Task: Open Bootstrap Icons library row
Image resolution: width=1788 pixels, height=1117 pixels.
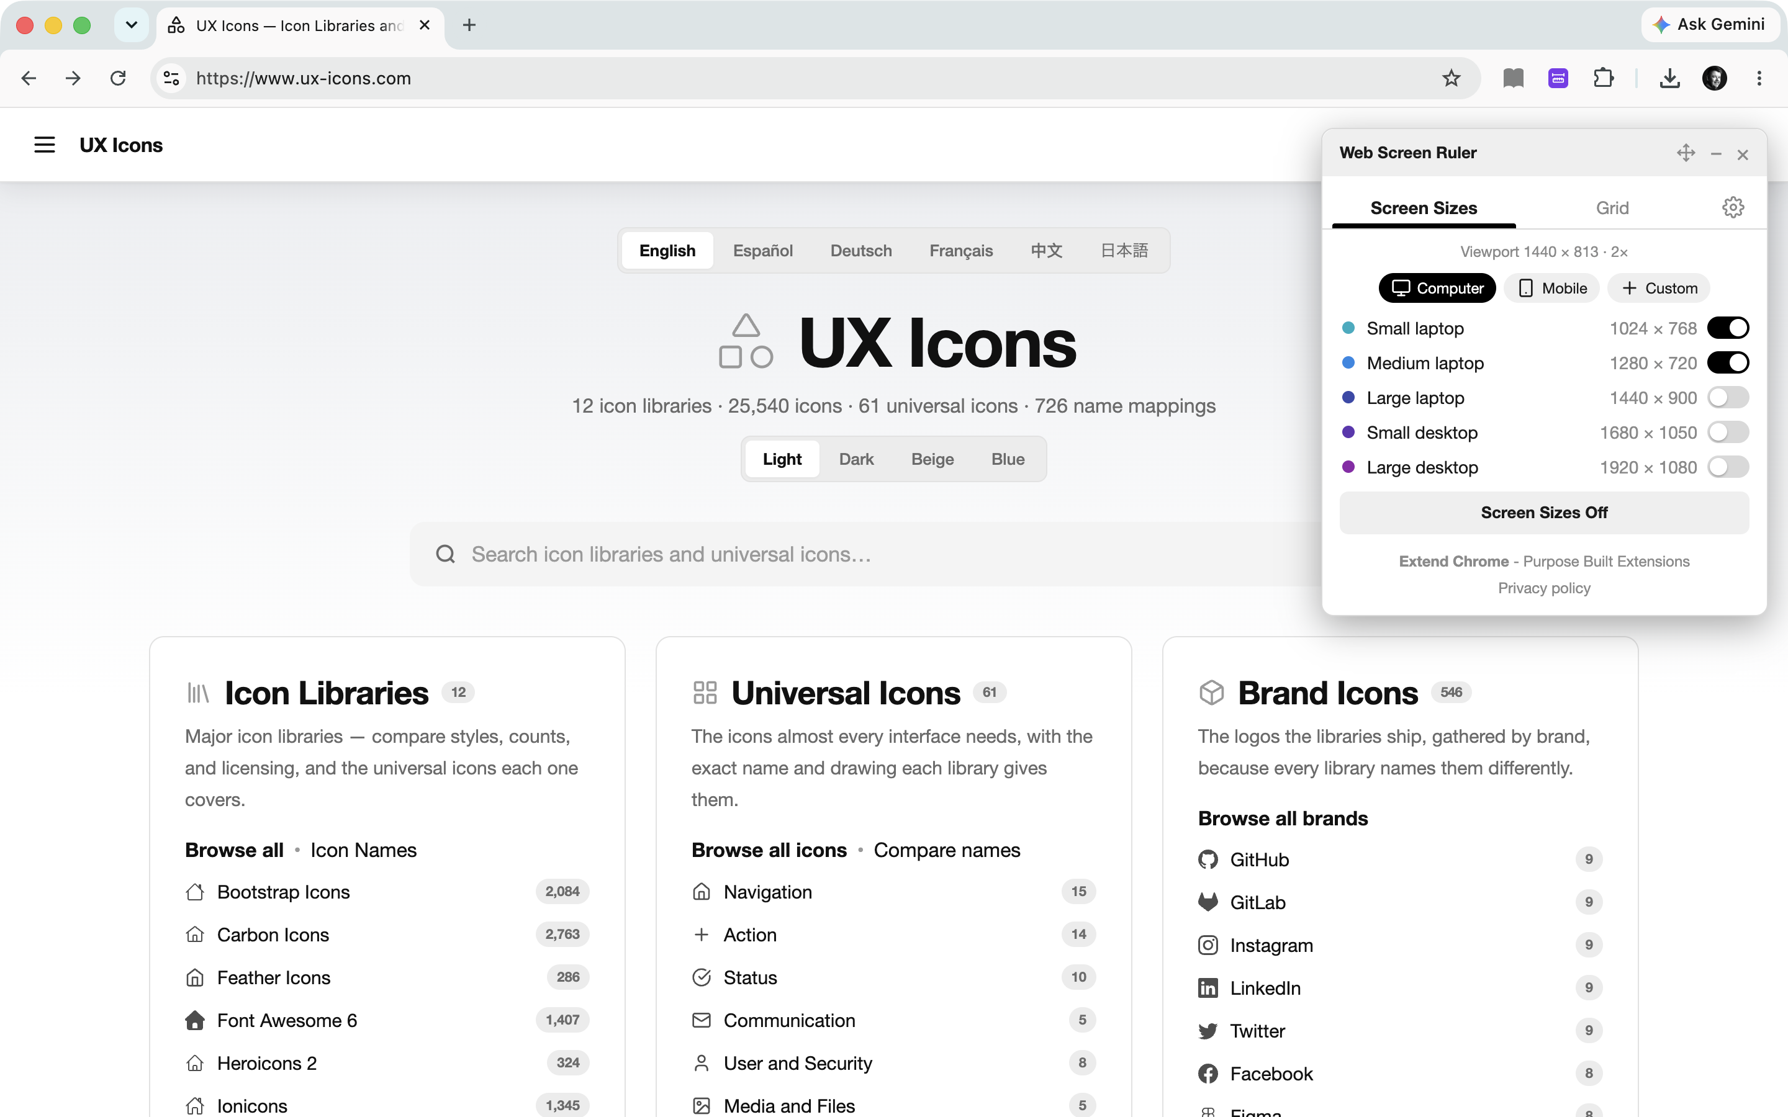Action: tap(387, 892)
